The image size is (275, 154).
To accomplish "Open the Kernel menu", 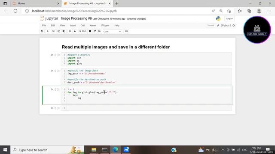I will [x=93, y=26].
